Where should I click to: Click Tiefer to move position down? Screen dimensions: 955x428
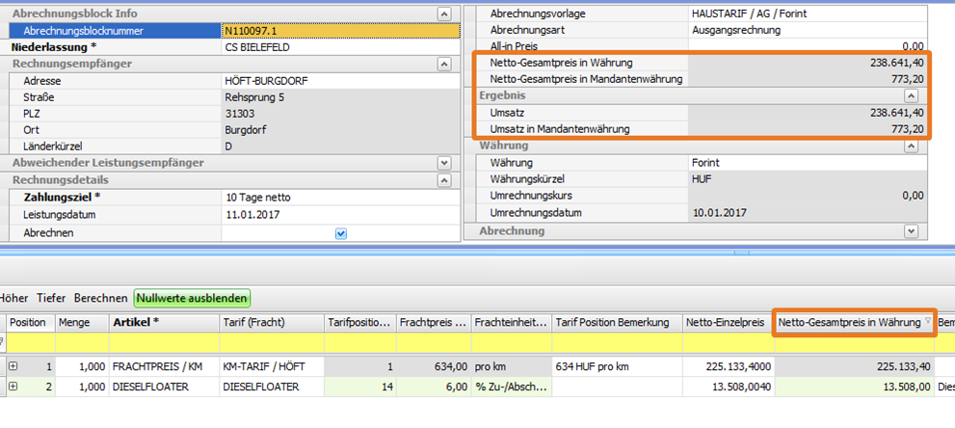coord(51,299)
